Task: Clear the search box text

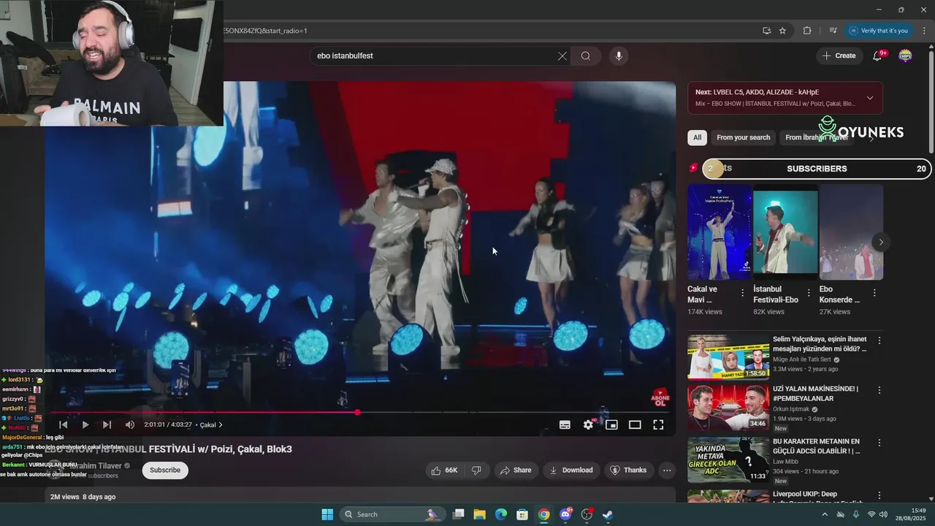Action: [562, 56]
